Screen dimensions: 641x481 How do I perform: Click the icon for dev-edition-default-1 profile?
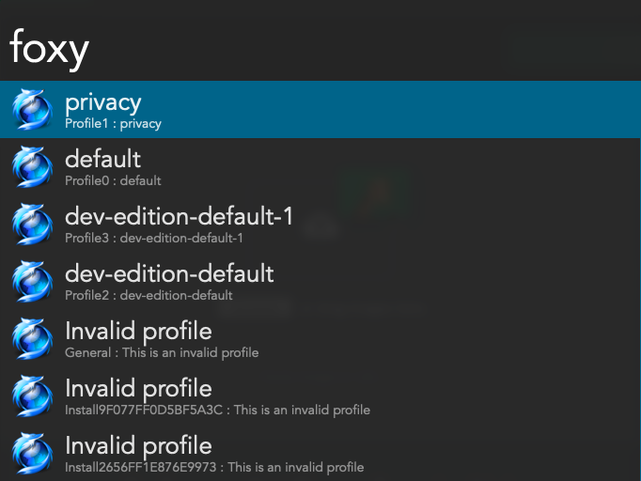click(33, 224)
